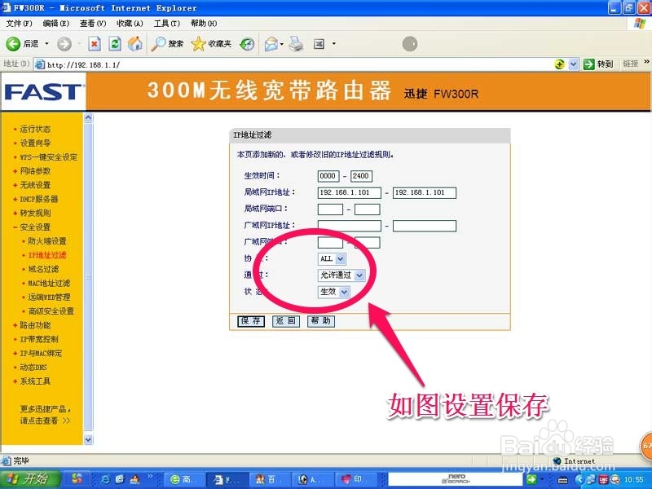Image resolution: width=652 pixels, height=489 pixels.
Task: Collapse the 安全设置 menu section
Action: click(35, 227)
